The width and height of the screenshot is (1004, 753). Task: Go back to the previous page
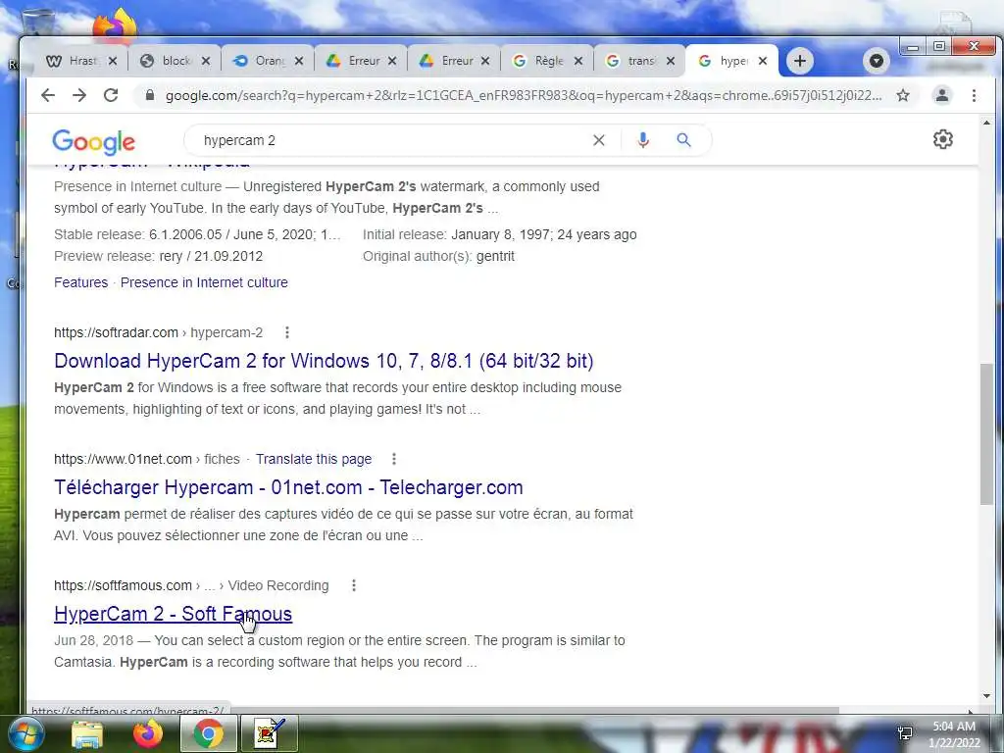[x=48, y=95]
